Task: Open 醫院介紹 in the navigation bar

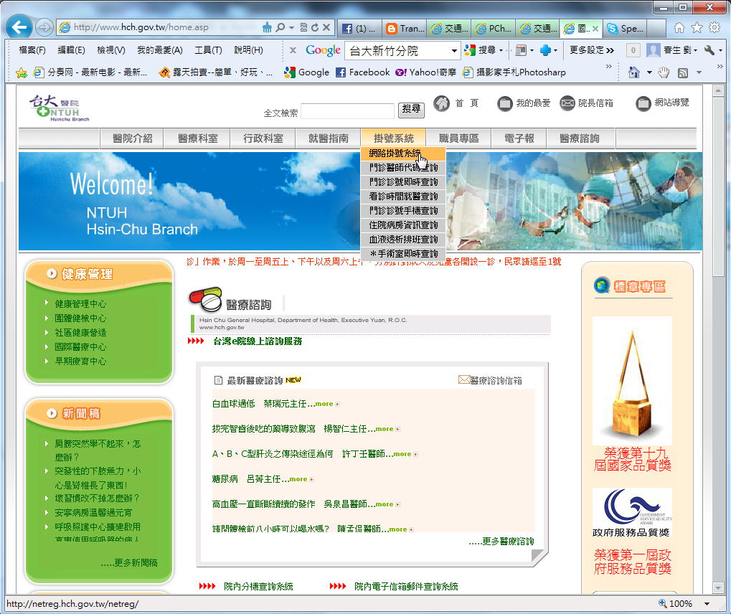Action: [133, 138]
